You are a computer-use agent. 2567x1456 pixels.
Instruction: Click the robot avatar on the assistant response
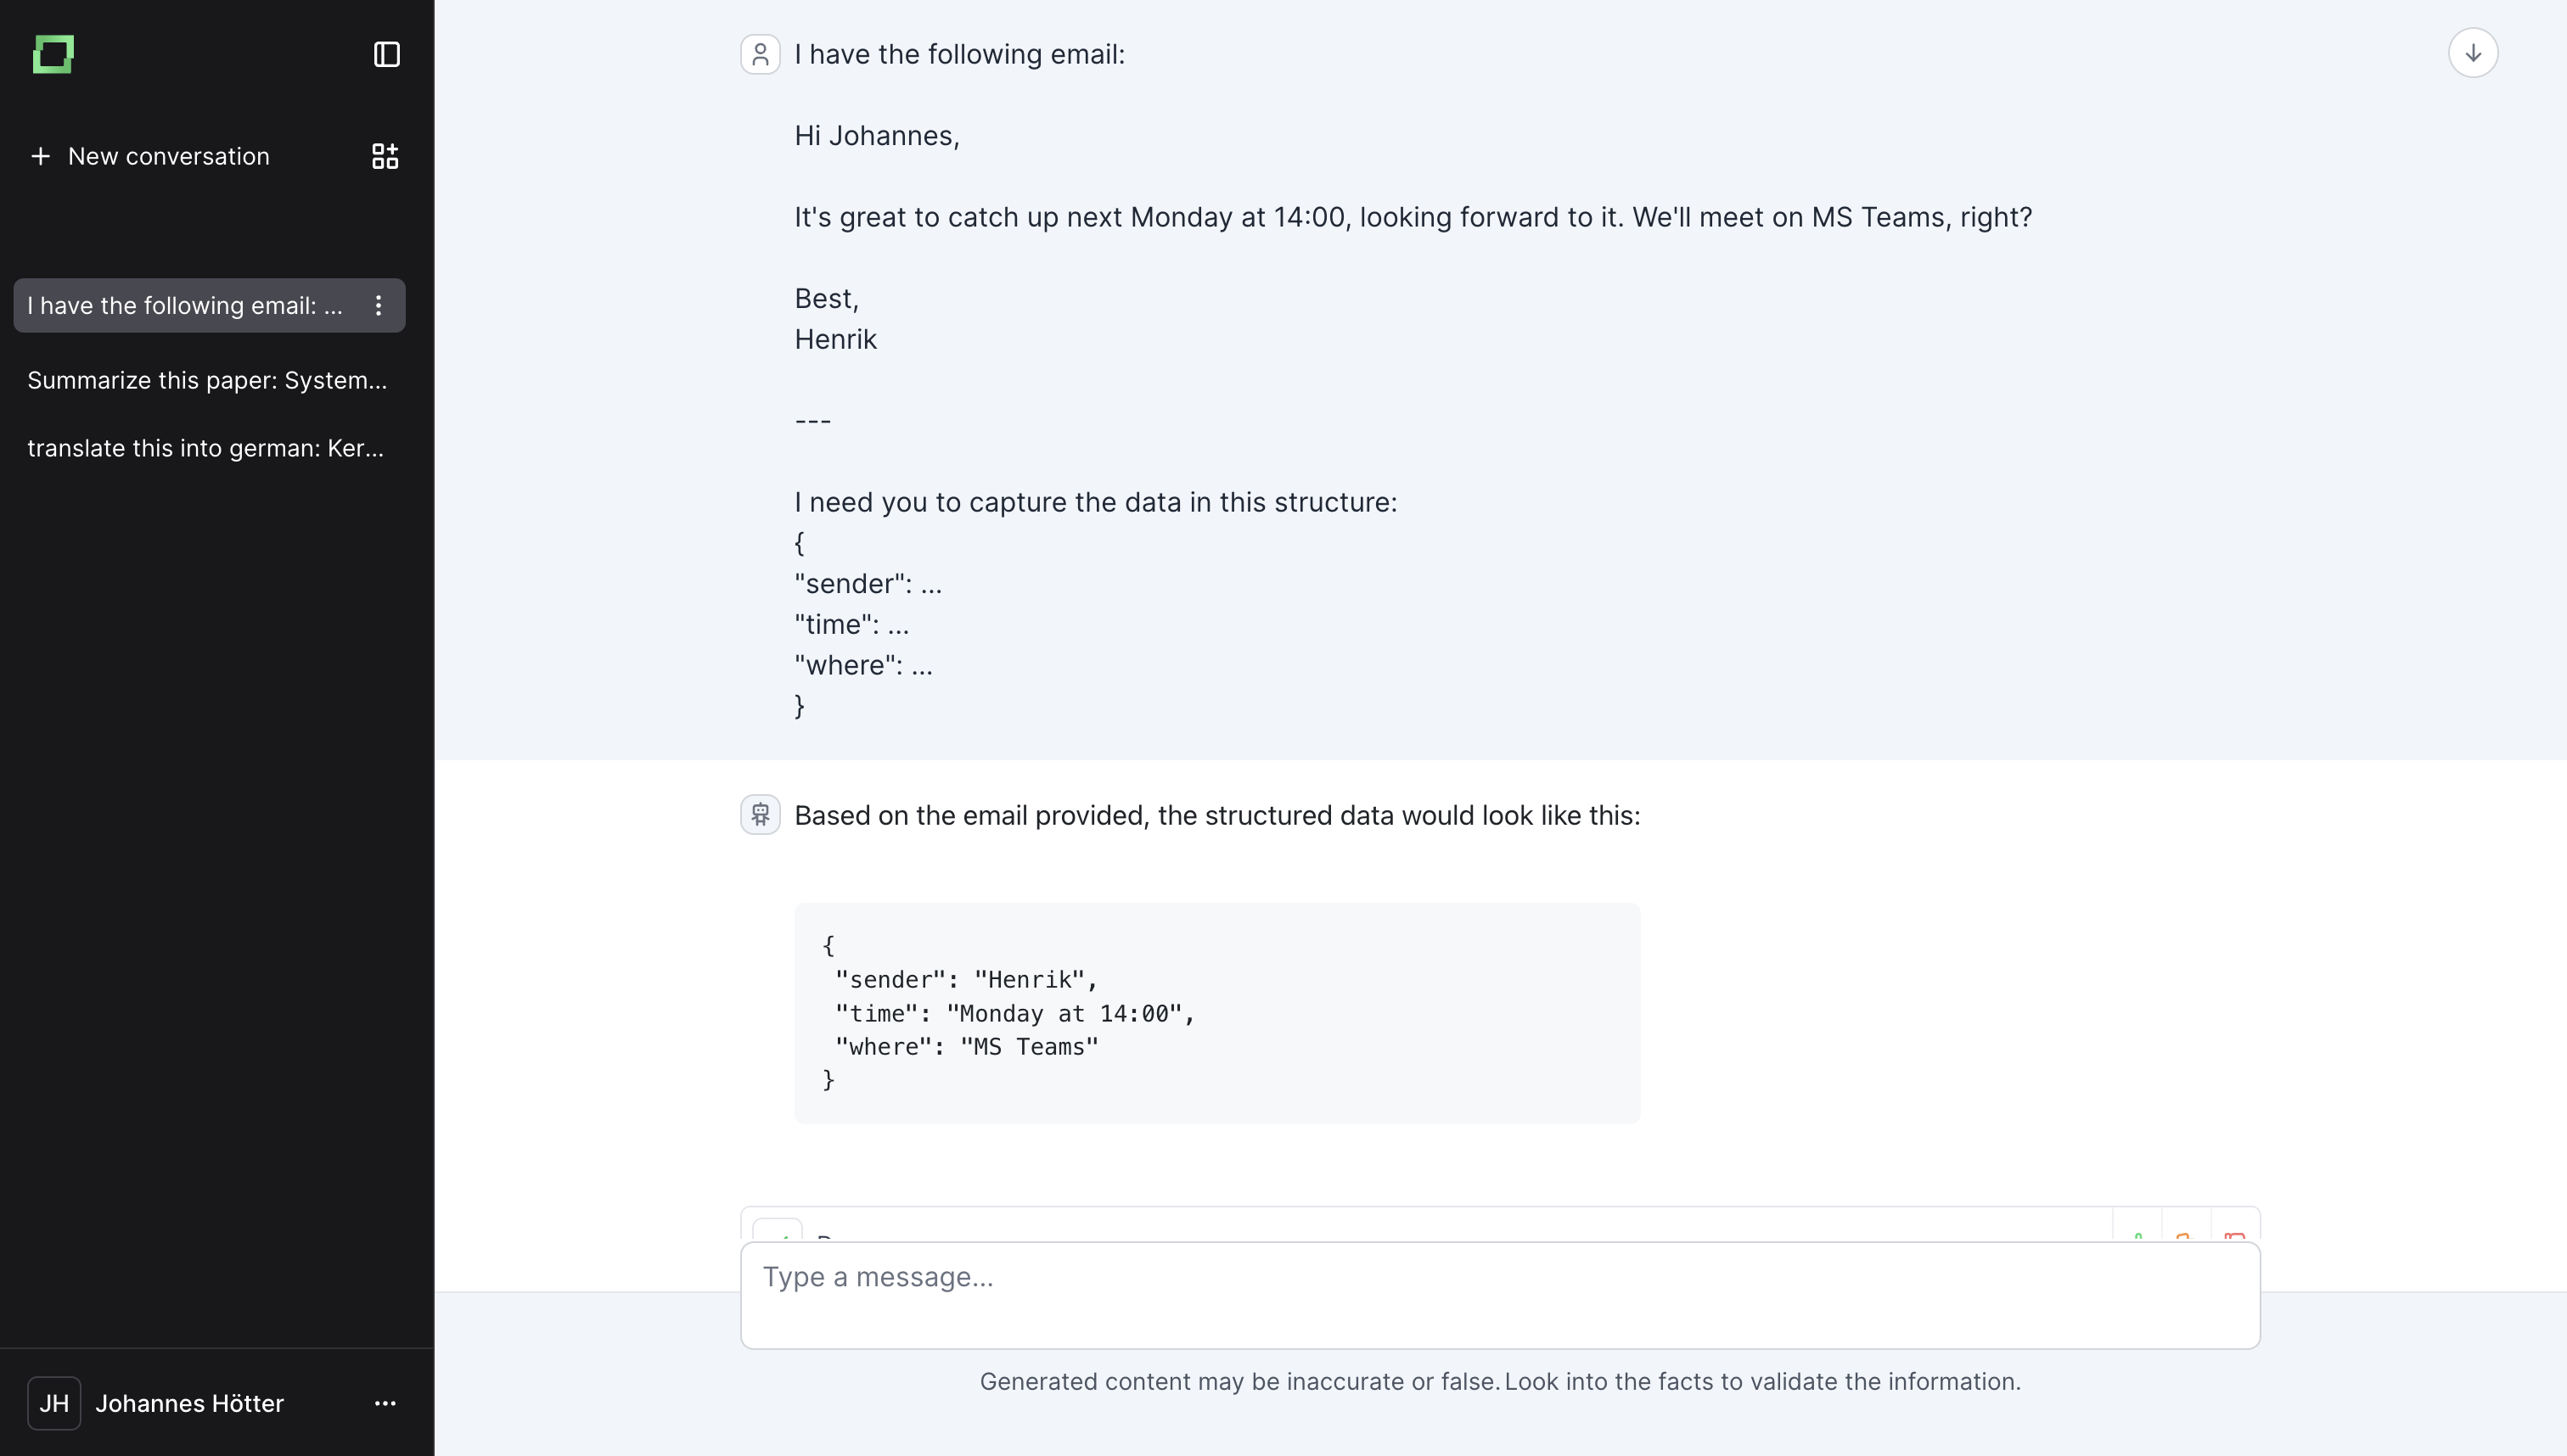click(x=761, y=814)
